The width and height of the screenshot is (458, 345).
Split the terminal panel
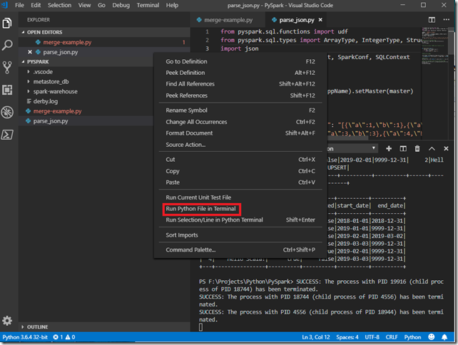(402, 148)
